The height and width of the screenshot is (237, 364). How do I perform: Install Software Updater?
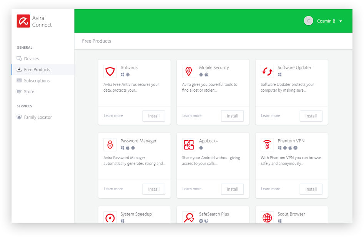point(311,116)
